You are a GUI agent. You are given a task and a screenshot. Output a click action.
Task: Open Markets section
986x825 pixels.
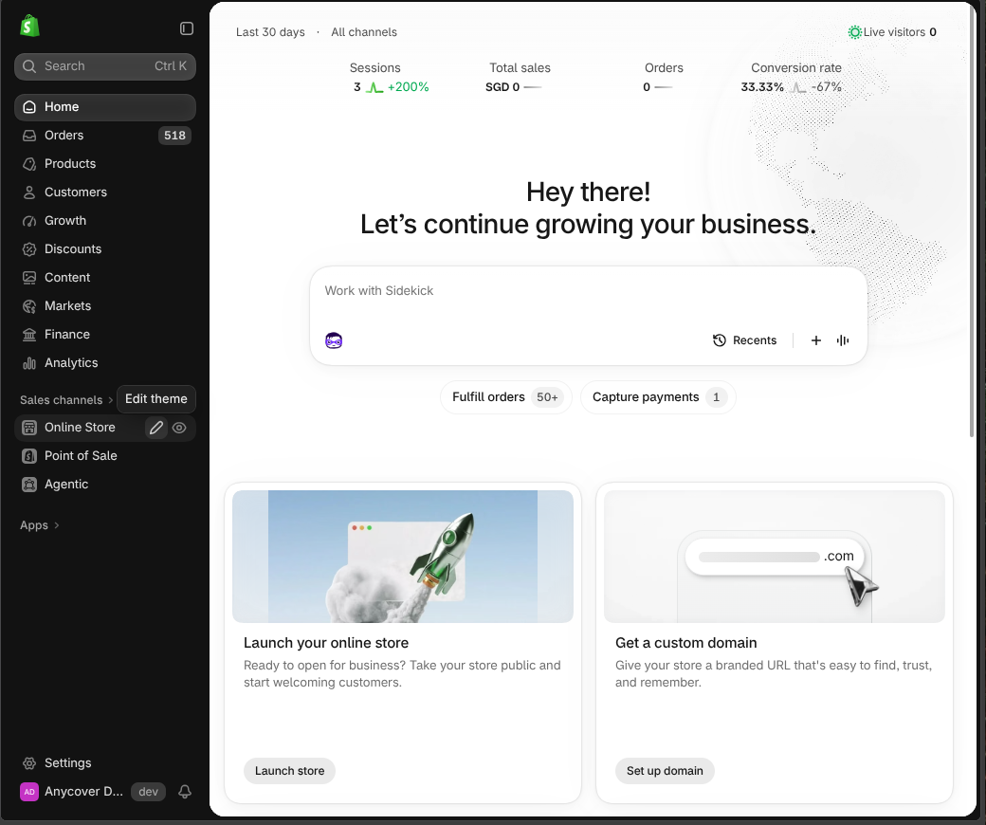105,305
